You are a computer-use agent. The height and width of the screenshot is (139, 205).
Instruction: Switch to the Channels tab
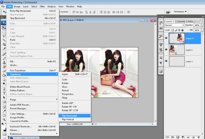pyautogui.click(x=181, y=21)
